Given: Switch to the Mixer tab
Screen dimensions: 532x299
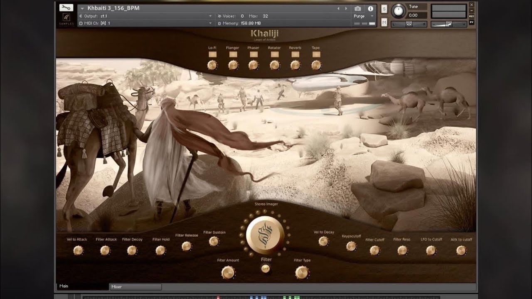Looking at the screenshot, I should (x=135, y=287).
